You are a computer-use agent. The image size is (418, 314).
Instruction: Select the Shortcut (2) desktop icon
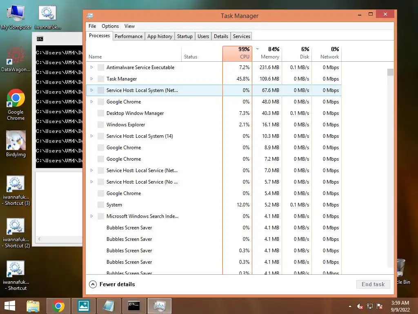(16, 233)
